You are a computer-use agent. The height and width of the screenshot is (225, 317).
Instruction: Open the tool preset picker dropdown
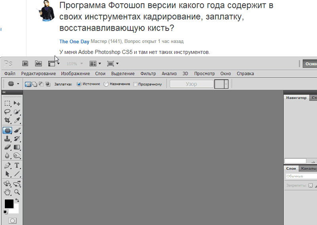[18, 84]
